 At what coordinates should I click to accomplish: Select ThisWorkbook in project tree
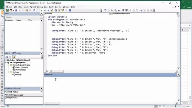(20, 70)
